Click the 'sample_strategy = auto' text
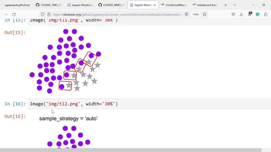Viewport: 271px width, 152px height. (x=68, y=119)
